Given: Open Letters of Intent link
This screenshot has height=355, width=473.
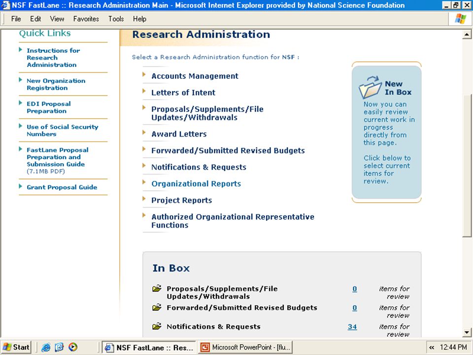Looking at the screenshot, I should 183,93.
